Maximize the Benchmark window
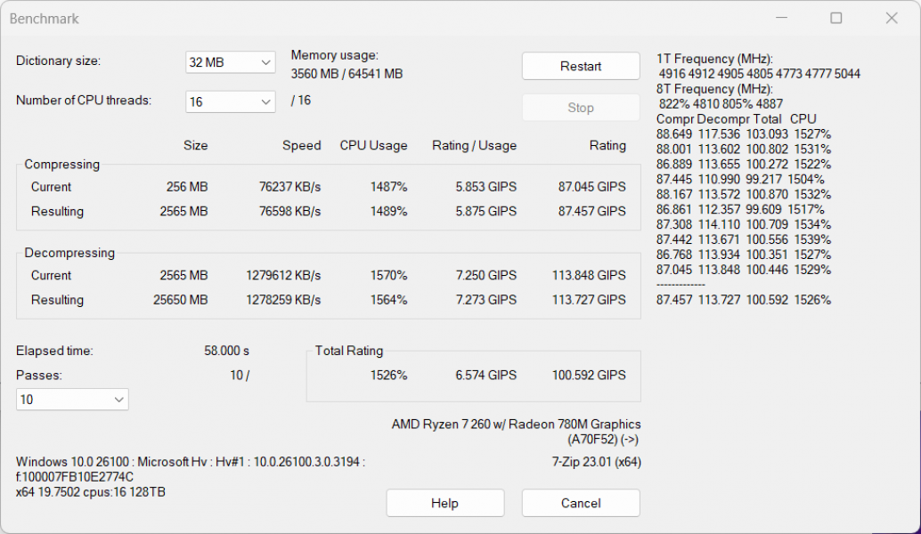 pyautogui.click(x=836, y=18)
